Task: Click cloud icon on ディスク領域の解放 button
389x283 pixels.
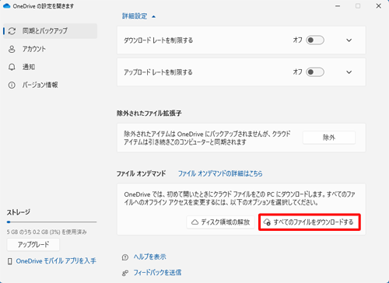Action: (194, 222)
